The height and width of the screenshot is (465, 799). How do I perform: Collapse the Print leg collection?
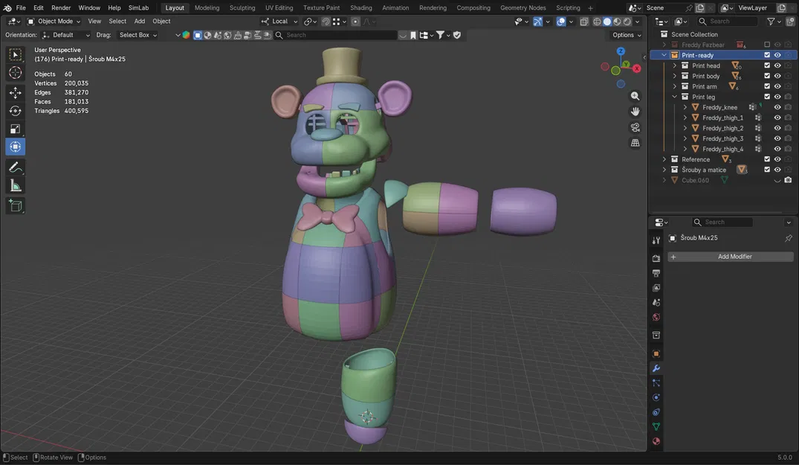(675, 96)
